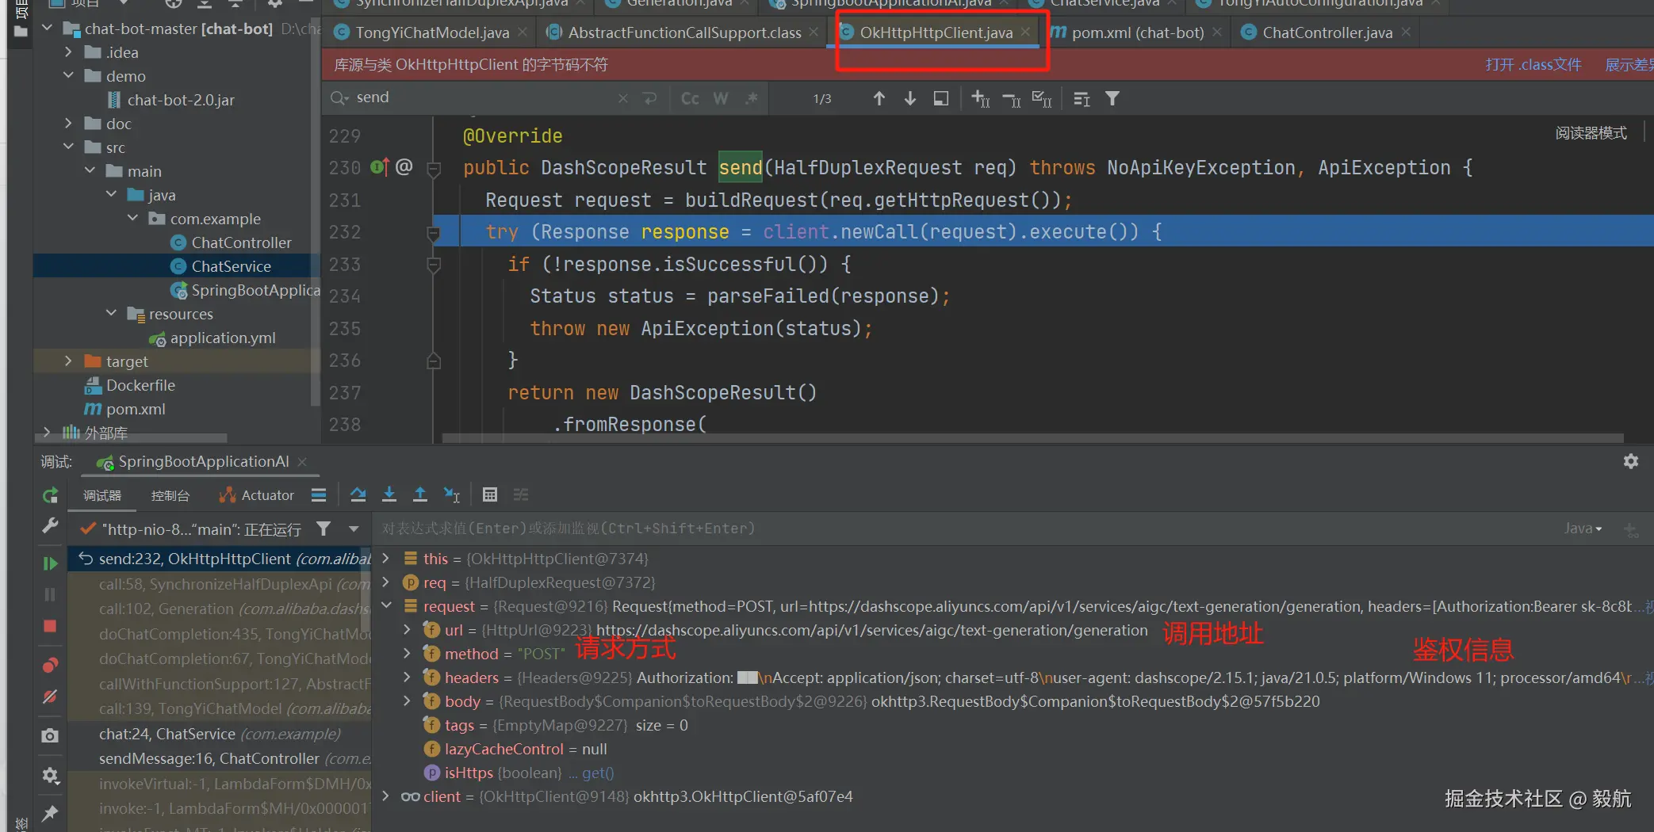Open the debug panel gear options at far right
This screenshot has width=1654, height=832.
(1631, 461)
